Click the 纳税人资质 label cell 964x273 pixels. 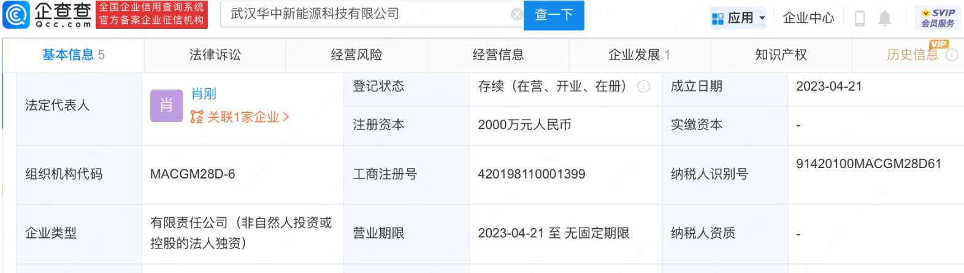[x=725, y=234]
